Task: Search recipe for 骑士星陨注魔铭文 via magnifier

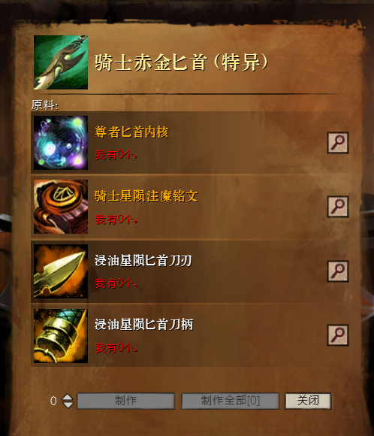Action: pos(338,207)
